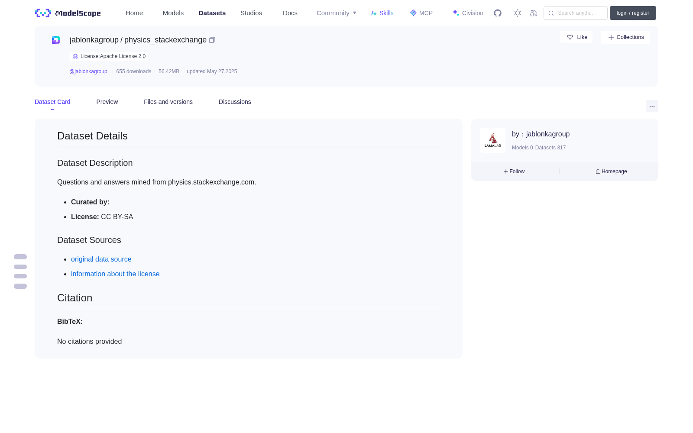The height and width of the screenshot is (433, 693).
Task: Open the ModelScope logo home link
Action: [x=68, y=13]
